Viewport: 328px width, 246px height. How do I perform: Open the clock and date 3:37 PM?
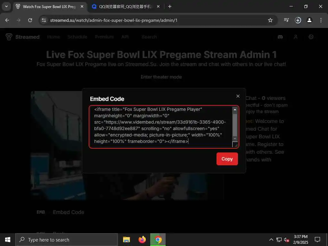(x=300, y=240)
